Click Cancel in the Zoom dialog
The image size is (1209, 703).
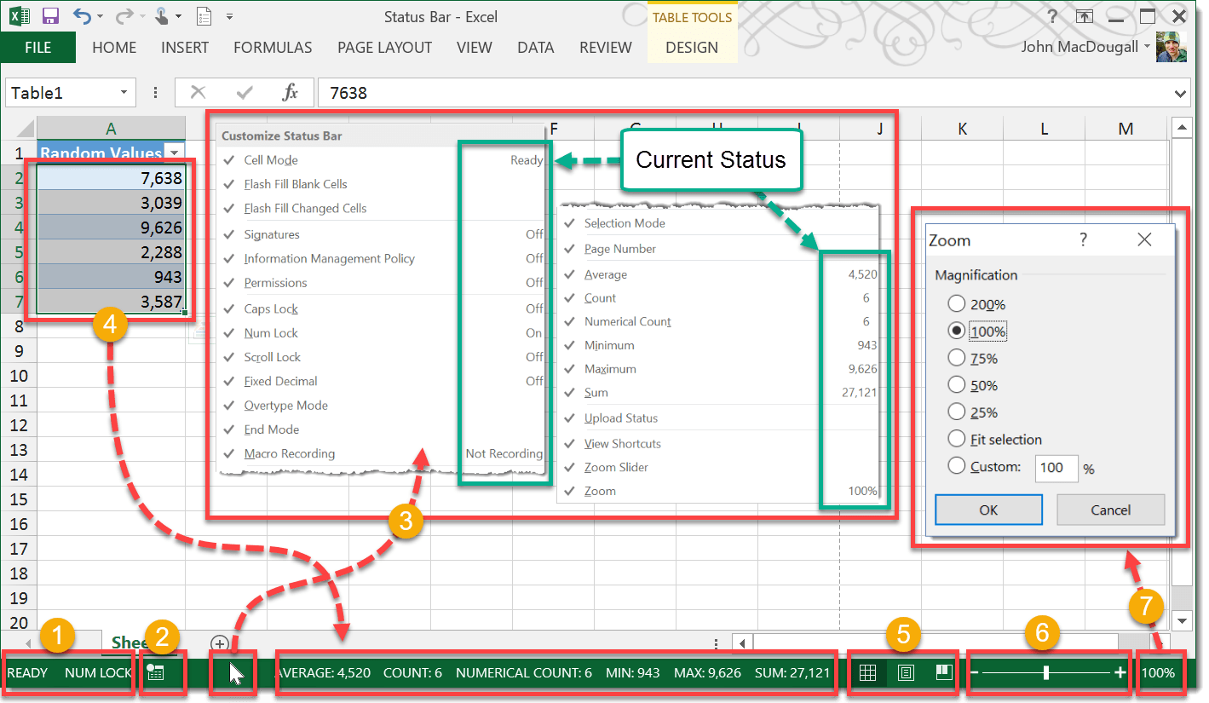(x=1110, y=508)
